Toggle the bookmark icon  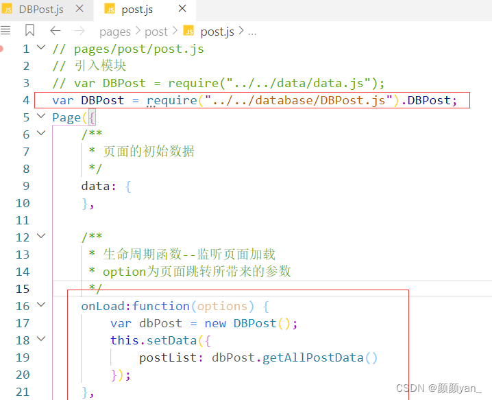(x=29, y=30)
